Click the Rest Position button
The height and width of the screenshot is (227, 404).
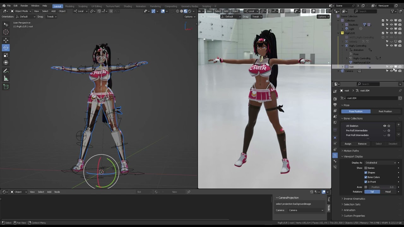[385, 111]
